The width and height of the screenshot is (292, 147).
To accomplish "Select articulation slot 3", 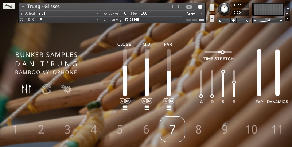I will 67,129.
